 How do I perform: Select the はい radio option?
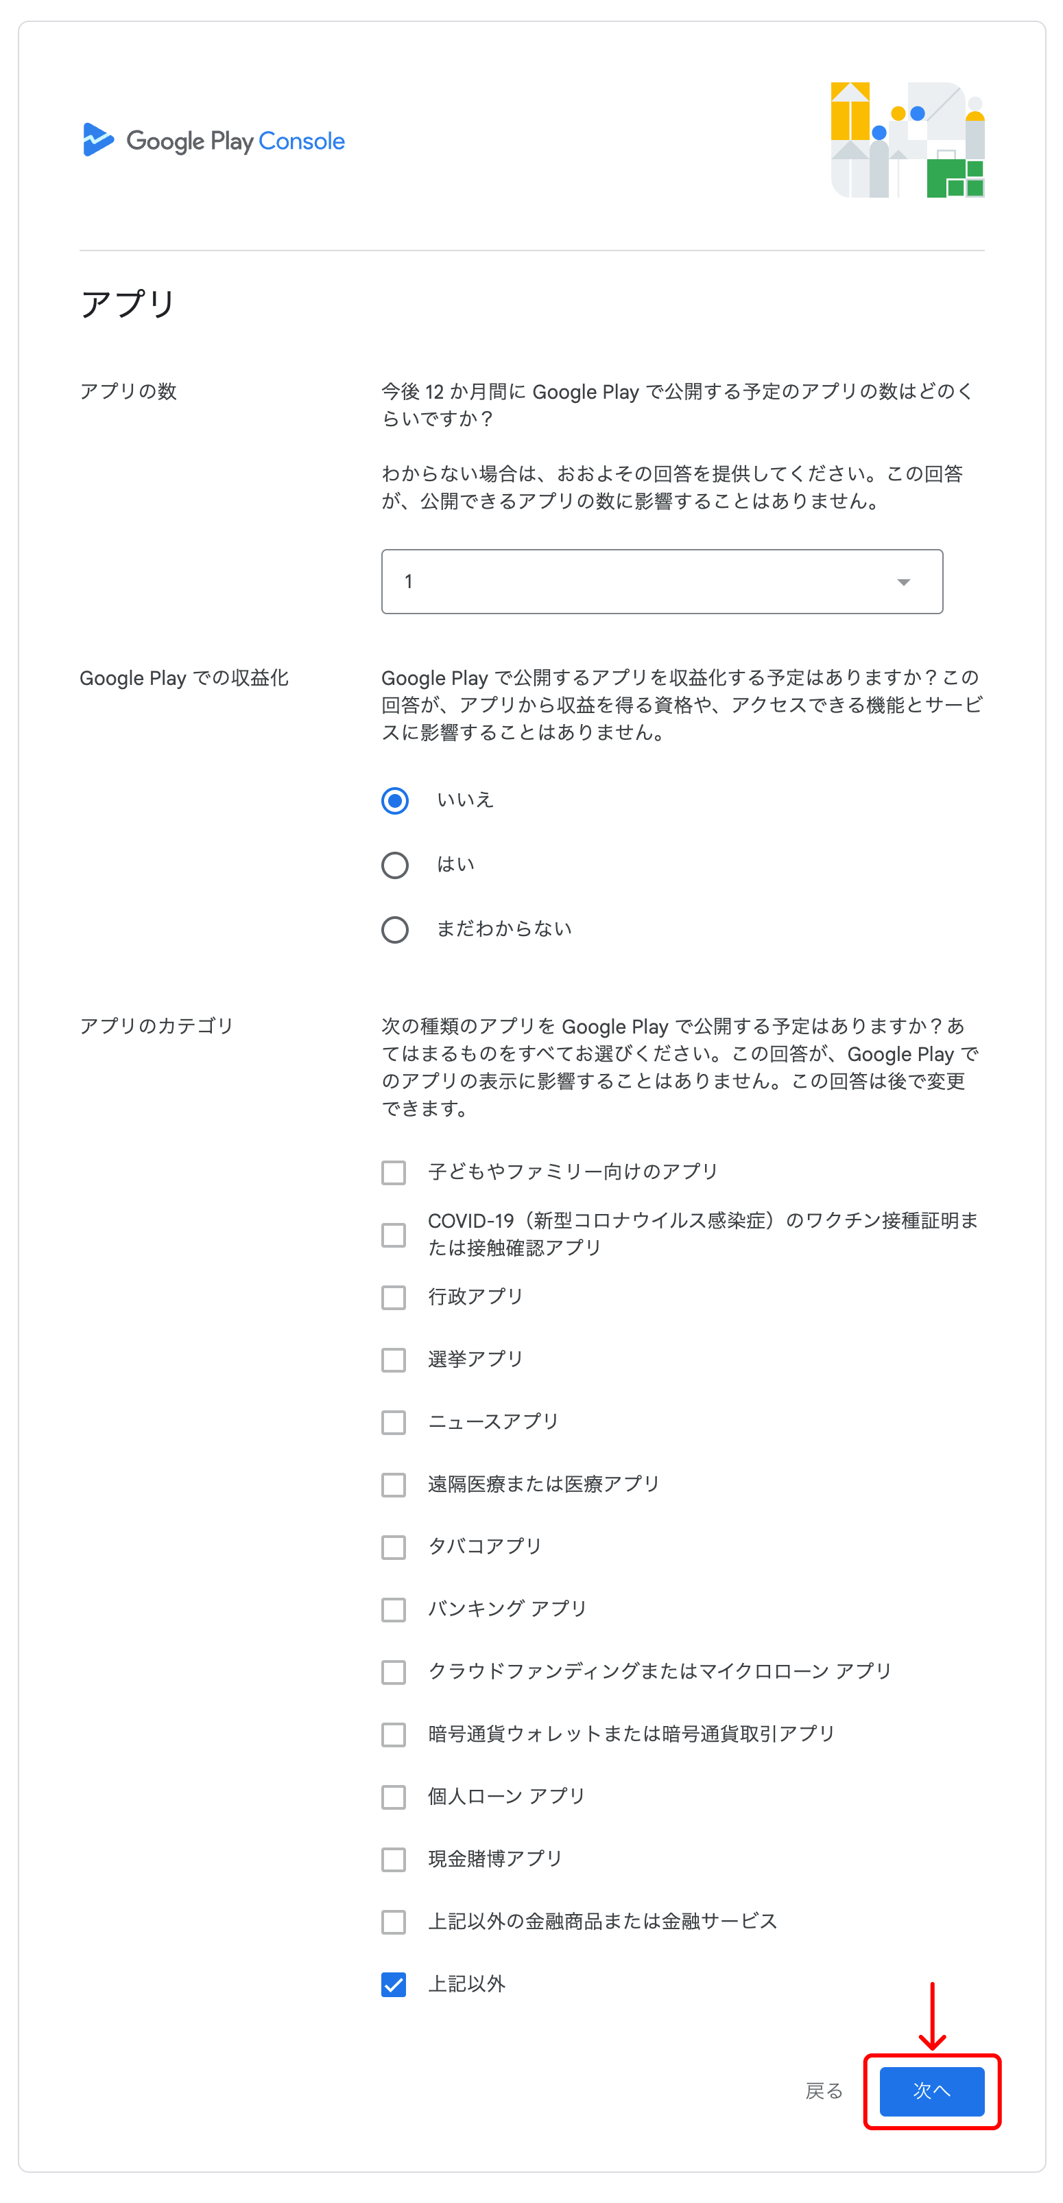(395, 865)
